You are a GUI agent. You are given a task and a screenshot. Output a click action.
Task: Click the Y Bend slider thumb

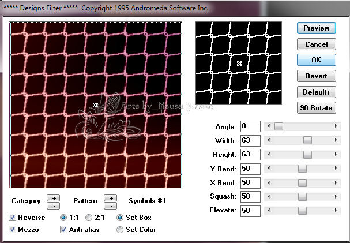(302, 169)
